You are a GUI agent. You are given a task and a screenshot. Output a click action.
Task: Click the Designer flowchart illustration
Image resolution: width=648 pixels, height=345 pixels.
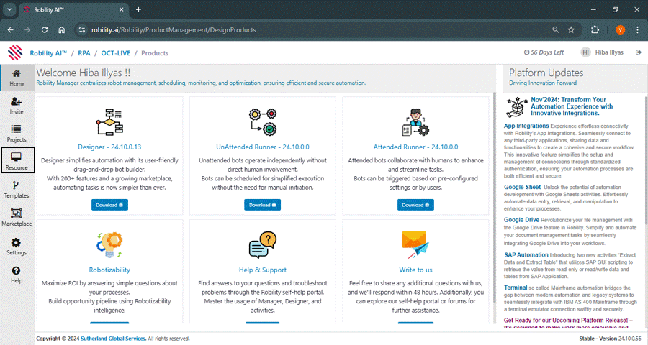(x=109, y=122)
